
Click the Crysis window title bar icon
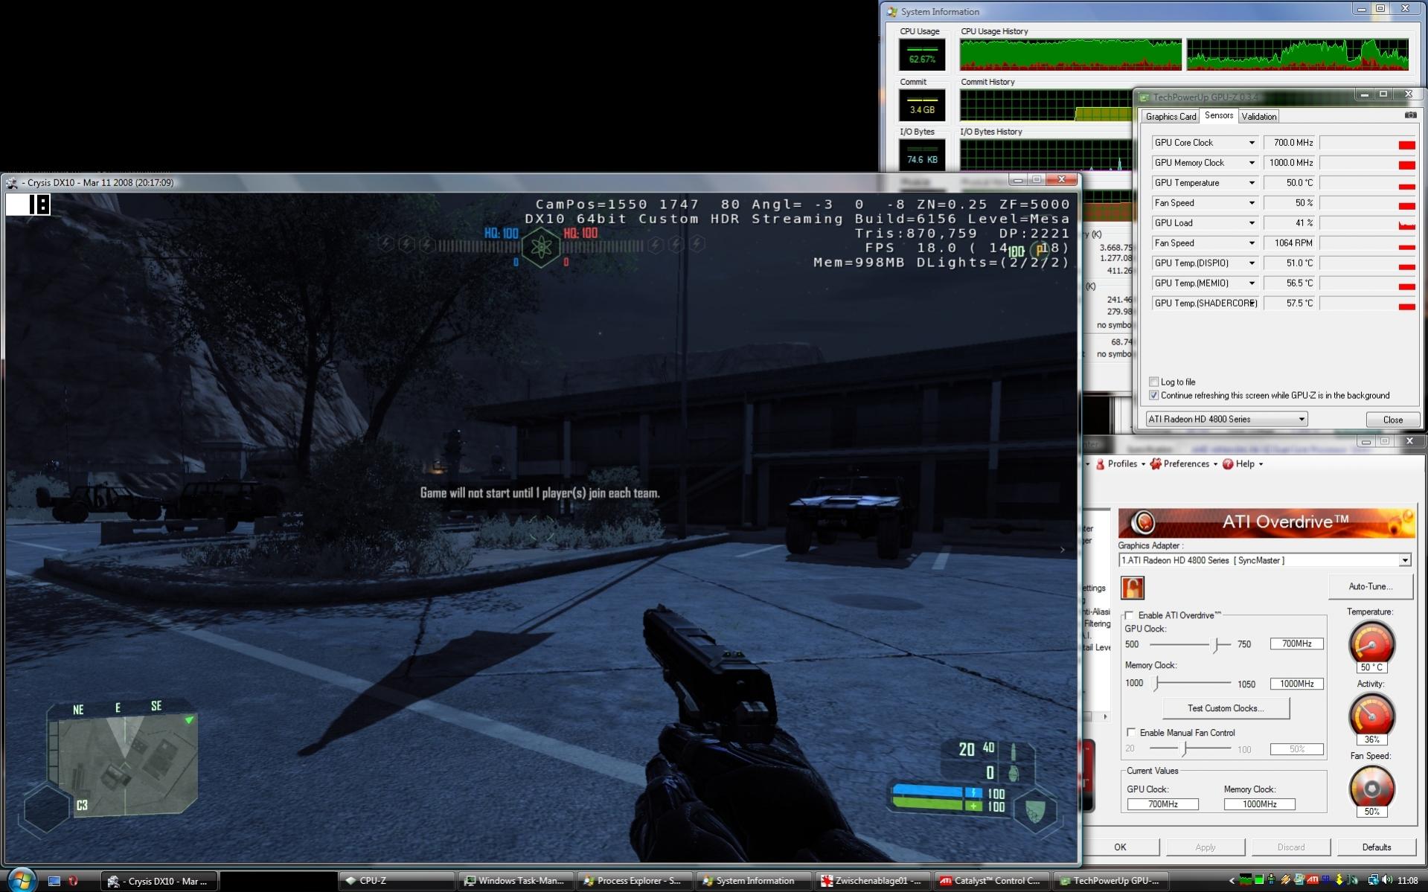coord(11,182)
